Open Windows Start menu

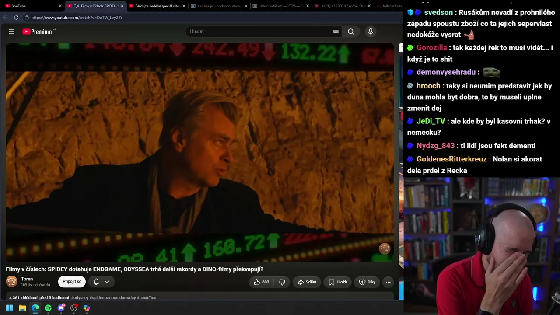[9, 308]
